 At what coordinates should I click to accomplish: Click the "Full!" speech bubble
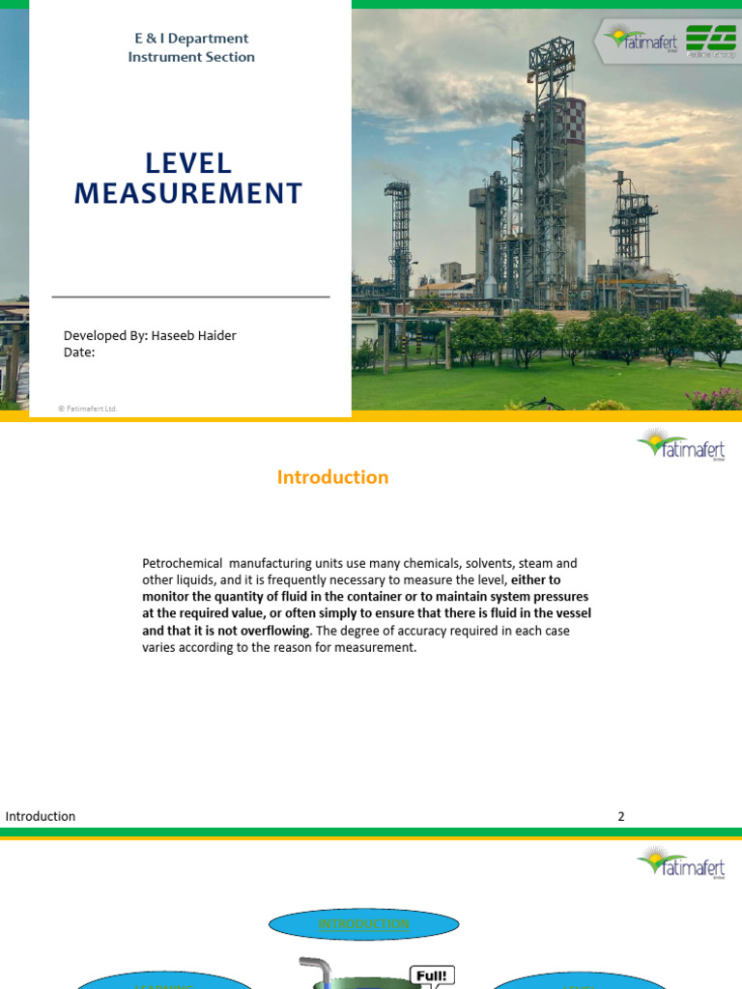tap(432, 975)
